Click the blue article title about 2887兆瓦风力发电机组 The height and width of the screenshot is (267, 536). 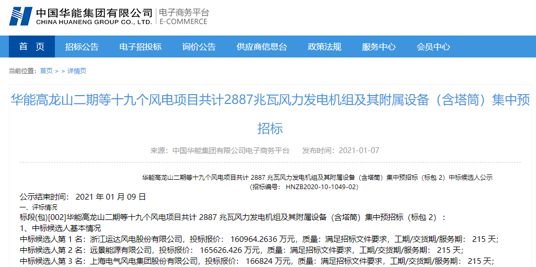270,114
